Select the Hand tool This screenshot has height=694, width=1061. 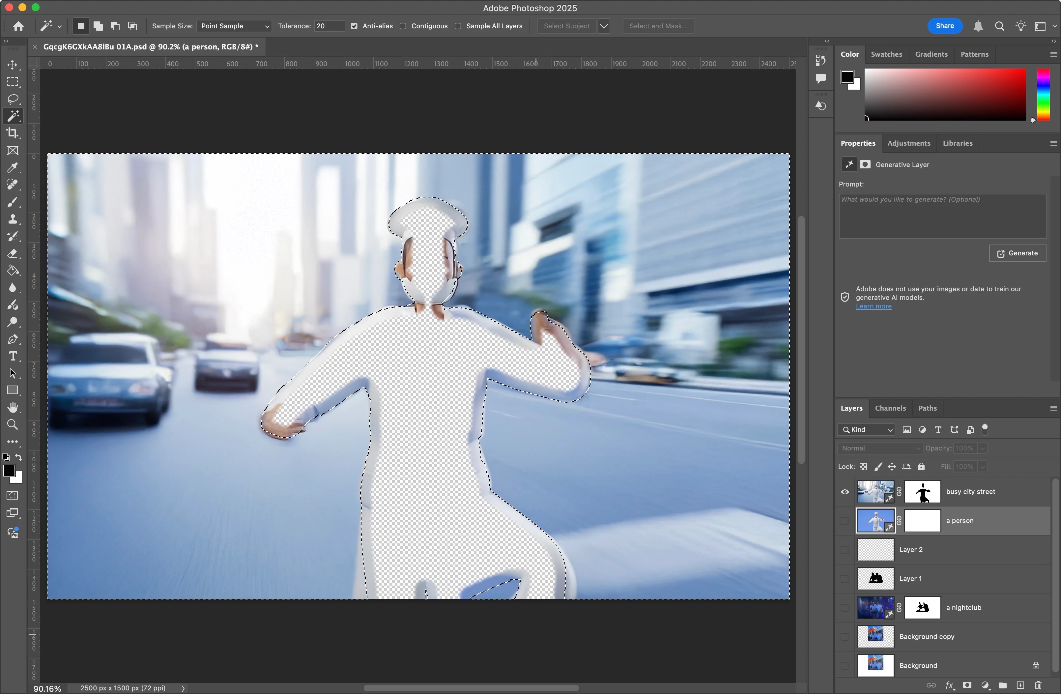[x=13, y=407]
